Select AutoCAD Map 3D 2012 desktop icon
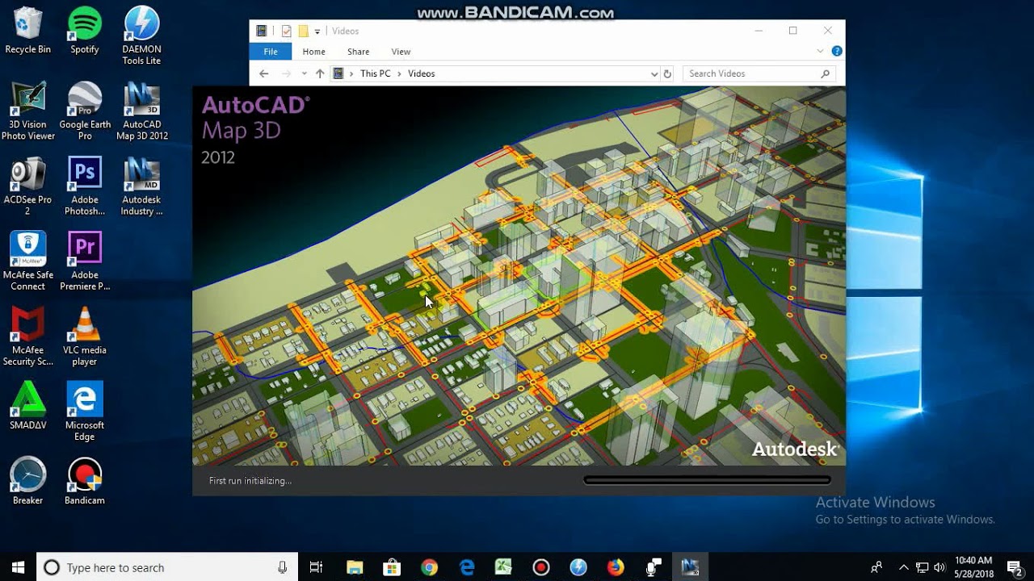The width and height of the screenshot is (1034, 581). [141, 111]
